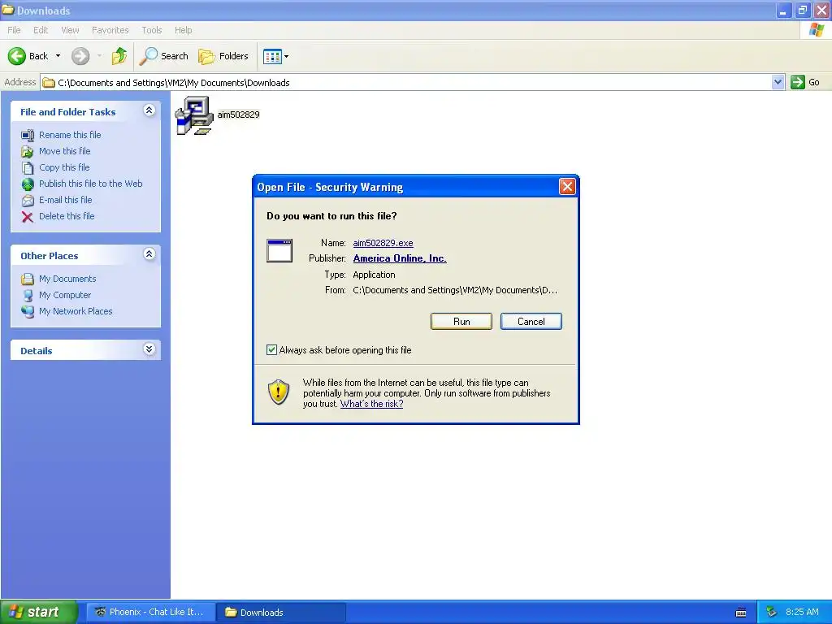
Task: Open America Online, Inc. publisher link
Action: point(400,258)
